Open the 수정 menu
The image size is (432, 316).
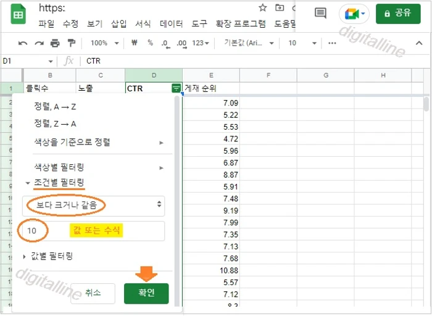click(70, 24)
